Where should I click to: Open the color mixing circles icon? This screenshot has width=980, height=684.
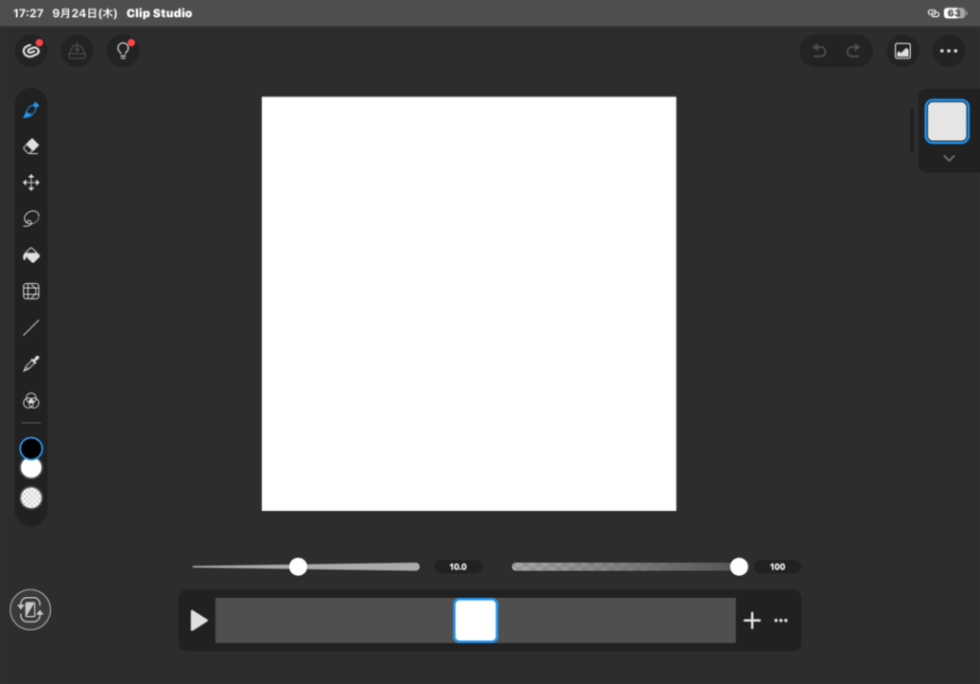tap(32, 401)
